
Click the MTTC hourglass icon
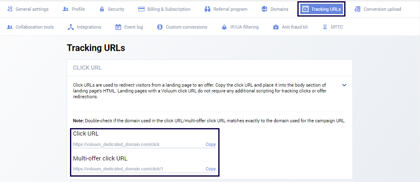(325, 27)
